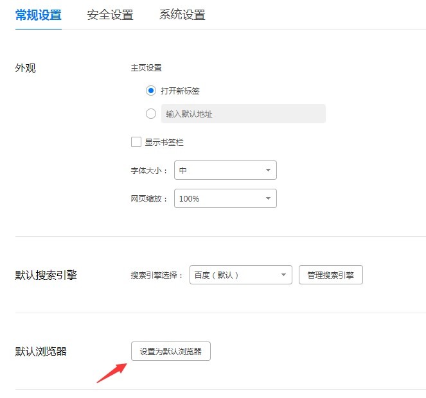Open the 字体大小 dropdown
426x398 pixels.
tap(226, 170)
